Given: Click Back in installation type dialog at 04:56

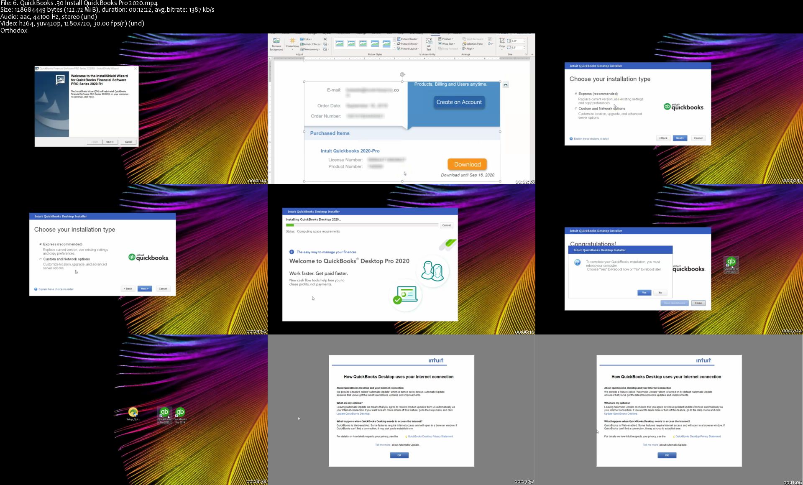Looking at the screenshot, I should pyautogui.click(x=128, y=288).
